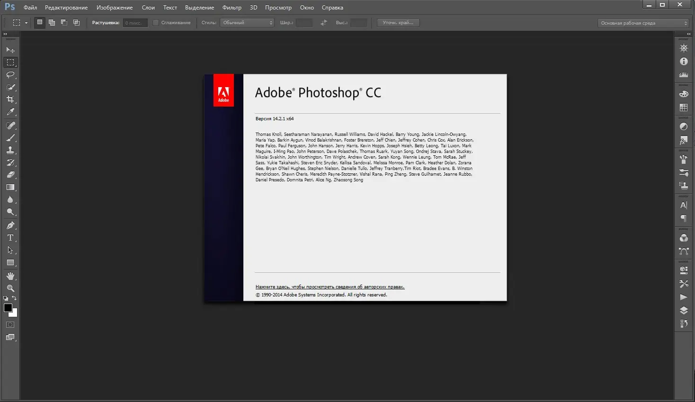Viewport: 695px width, 402px height.
Task: Open the Adjustments panel
Action: pyautogui.click(x=684, y=126)
